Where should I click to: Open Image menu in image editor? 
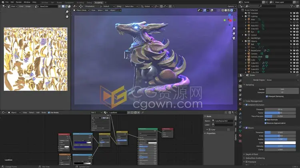(x=28, y=6)
